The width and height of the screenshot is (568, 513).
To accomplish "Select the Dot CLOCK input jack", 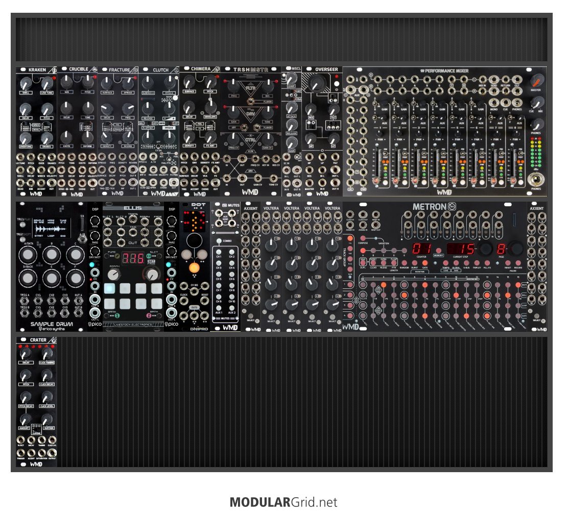I will (x=184, y=301).
